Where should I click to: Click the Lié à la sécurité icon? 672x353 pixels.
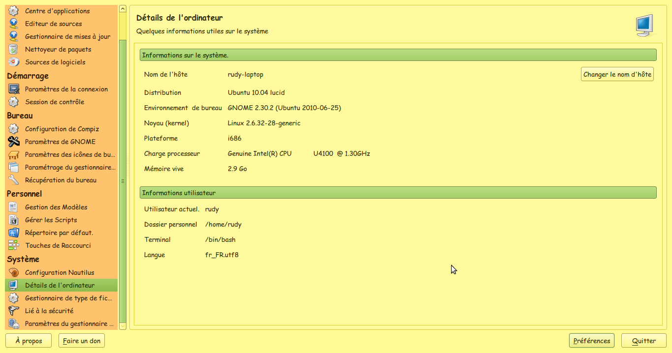pos(14,311)
